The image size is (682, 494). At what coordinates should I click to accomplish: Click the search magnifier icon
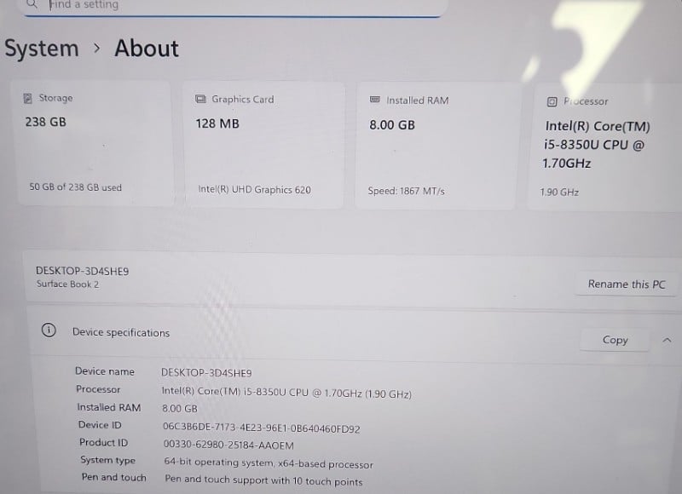tap(32, 4)
